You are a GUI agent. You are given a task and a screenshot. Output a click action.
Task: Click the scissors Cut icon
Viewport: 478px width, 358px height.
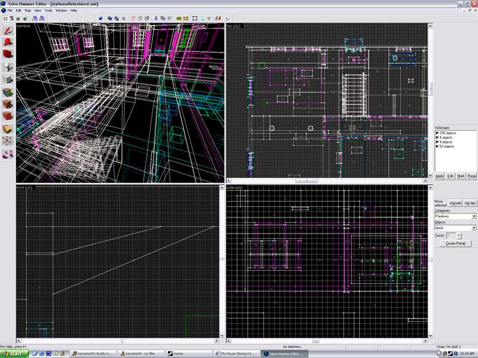[155, 18]
